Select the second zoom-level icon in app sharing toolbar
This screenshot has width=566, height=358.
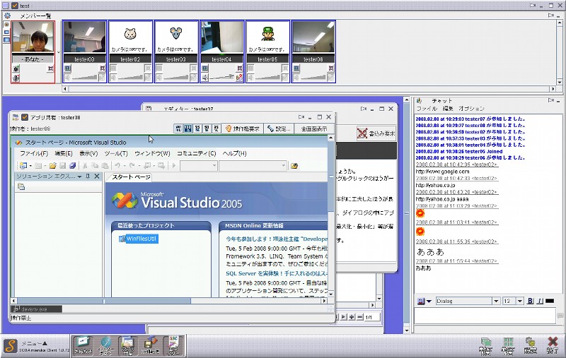(x=187, y=129)
